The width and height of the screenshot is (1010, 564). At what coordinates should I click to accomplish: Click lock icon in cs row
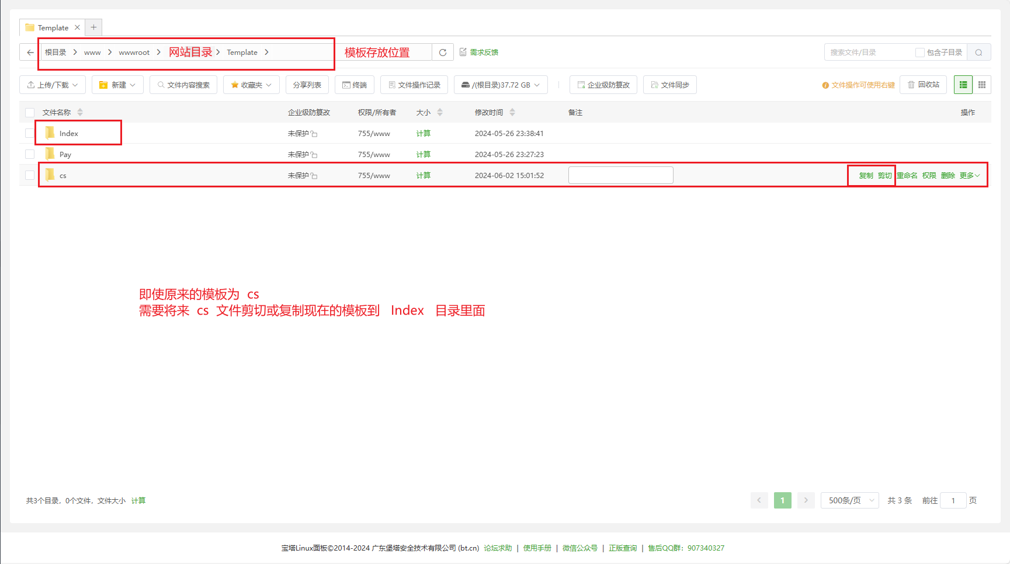click(x=314, y=176)
